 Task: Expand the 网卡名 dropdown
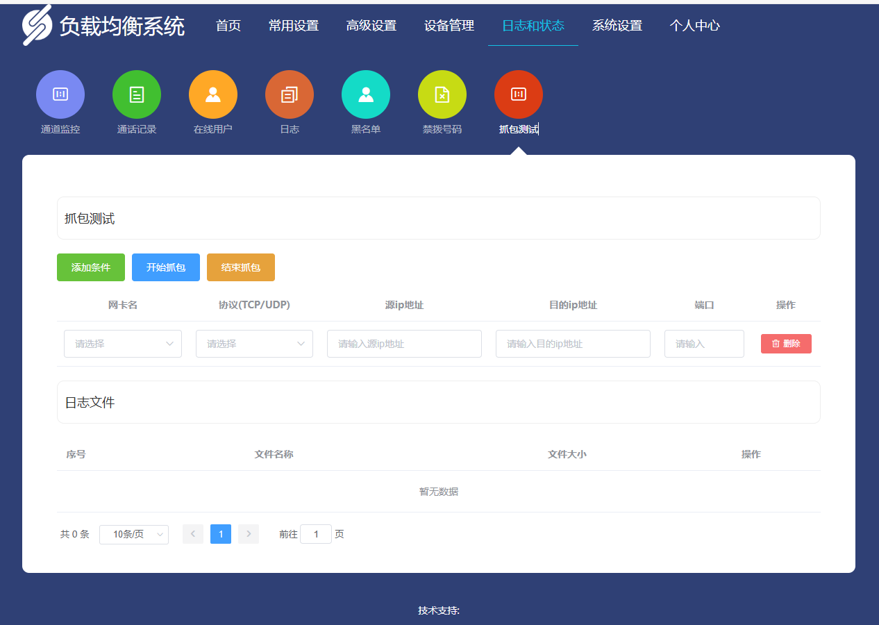123,344
